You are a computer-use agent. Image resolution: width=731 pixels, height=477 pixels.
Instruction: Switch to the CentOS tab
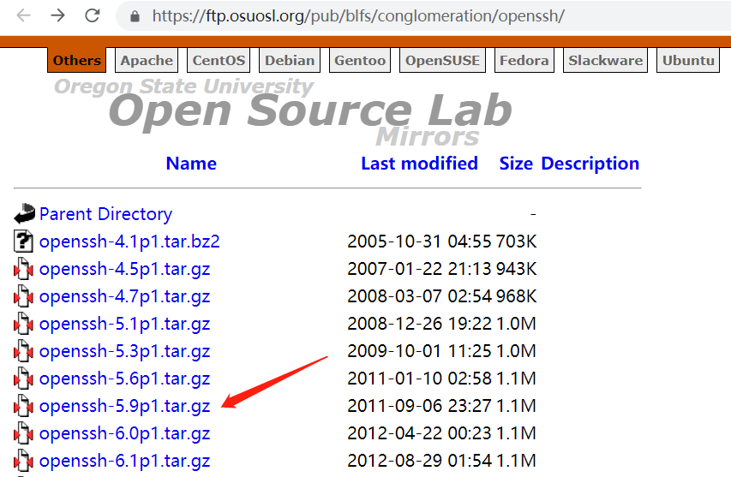click(219, 61)
